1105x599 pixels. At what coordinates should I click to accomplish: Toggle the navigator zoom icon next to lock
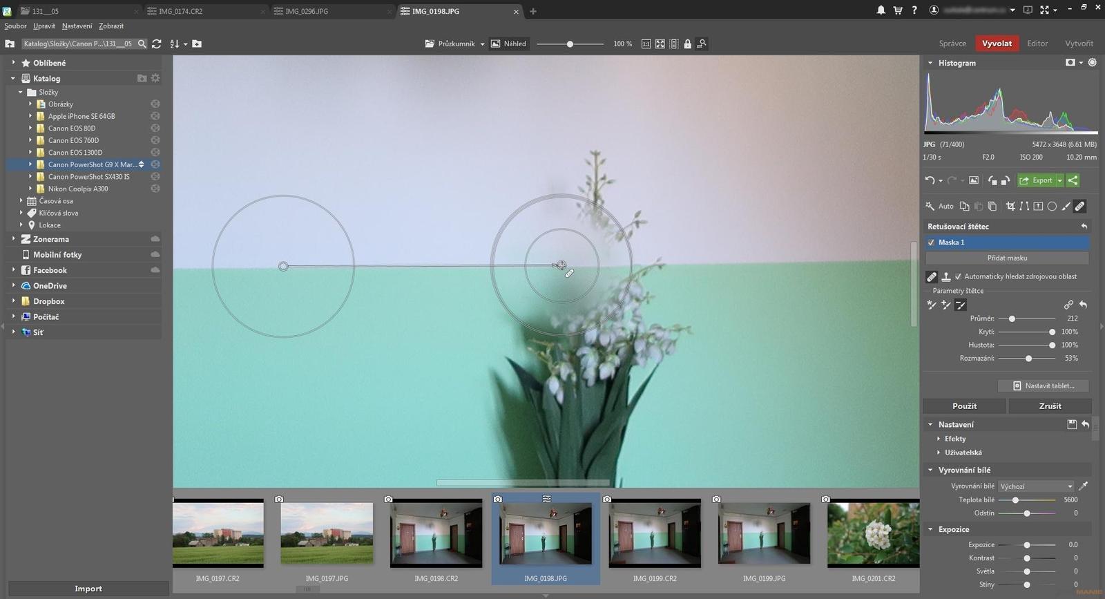702,44
